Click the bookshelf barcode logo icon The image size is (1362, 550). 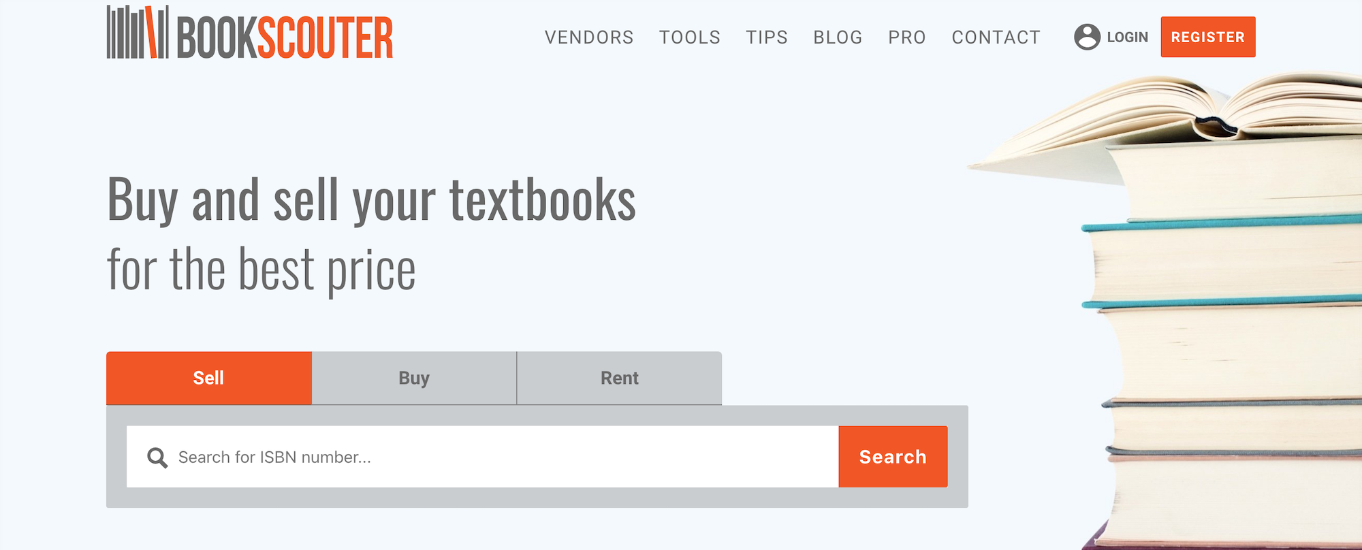pyautogui.click(x=137, y=33)
